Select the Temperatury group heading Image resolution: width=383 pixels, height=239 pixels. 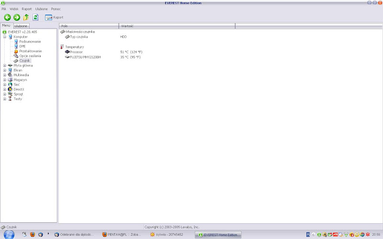click(75, 47)
